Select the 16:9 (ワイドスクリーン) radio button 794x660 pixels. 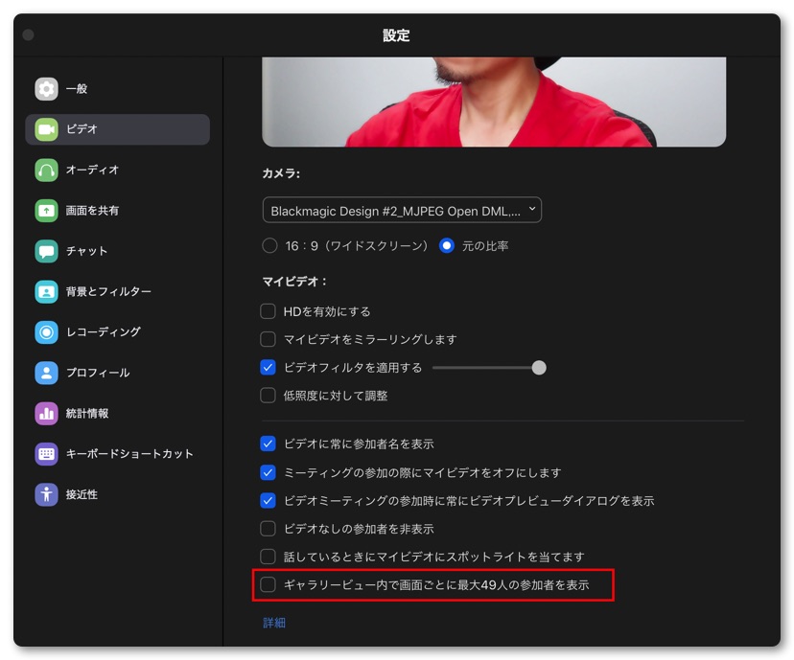point(270,246)
